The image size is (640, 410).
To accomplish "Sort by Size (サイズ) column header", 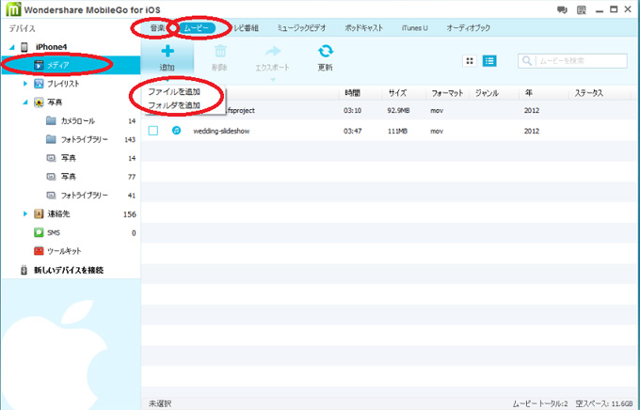I will point(397,93).
